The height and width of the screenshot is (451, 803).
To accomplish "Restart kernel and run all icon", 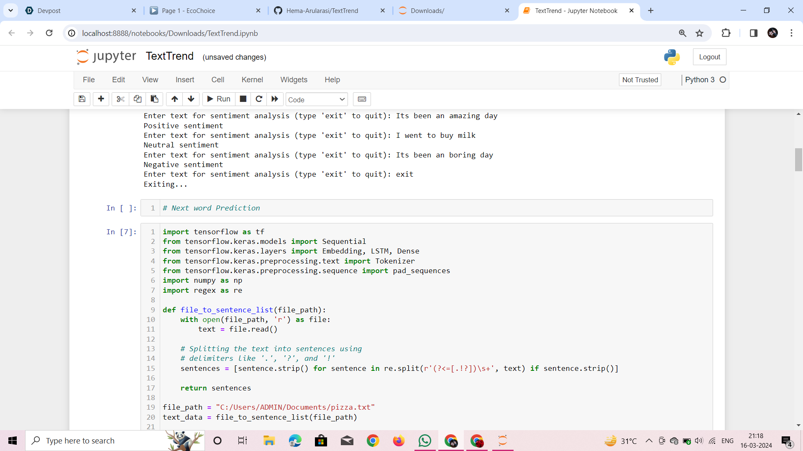I will tap(275, 99).
